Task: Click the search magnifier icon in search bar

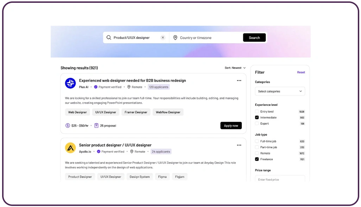Action: (x=109, y=37)
